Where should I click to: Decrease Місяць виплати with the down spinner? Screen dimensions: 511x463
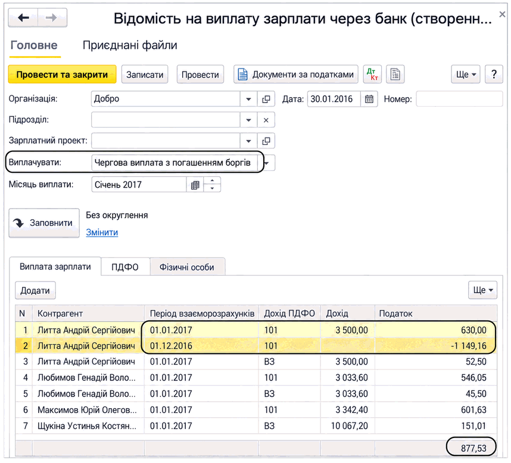point(212,188)
